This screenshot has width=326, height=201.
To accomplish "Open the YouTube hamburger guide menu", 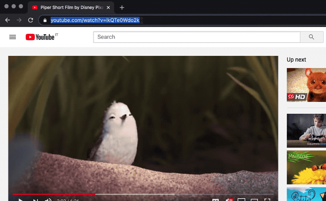I will pyautogui.click(x=13, y=37).
